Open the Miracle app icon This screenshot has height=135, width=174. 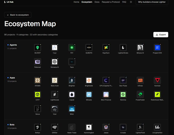[89, 95]
